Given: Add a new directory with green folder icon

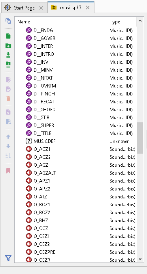Looking at the screenshot, I should pos(8,46).
